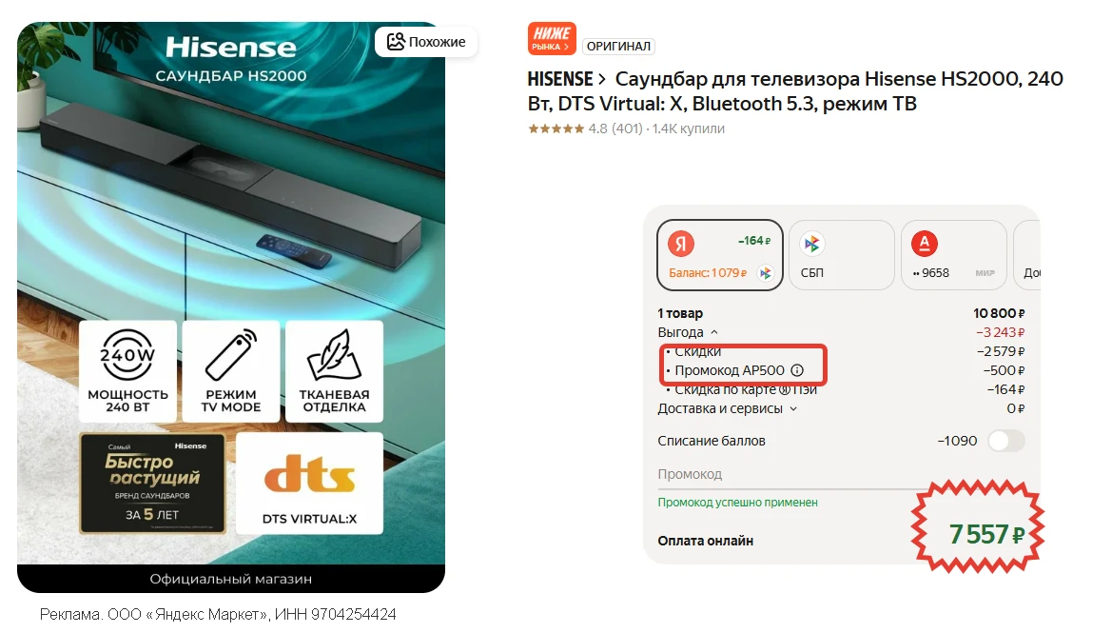Select the card ending in 9658
The height and width of the screenshot is (633, 1112).
coord(954,255)
